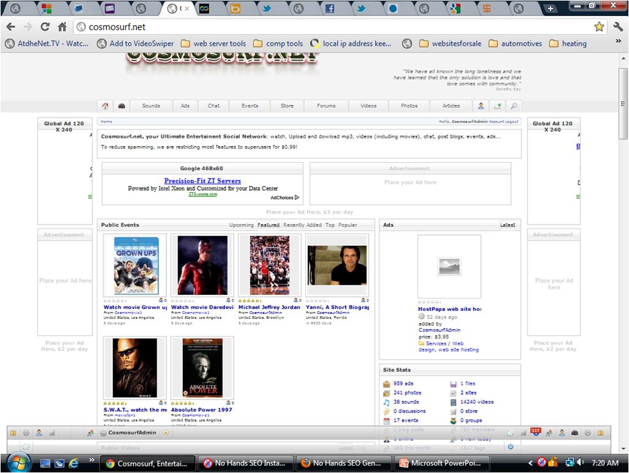Open the 'Absolute Power 1997' event link
Screen dimensions: 629x473
point(201,410)
